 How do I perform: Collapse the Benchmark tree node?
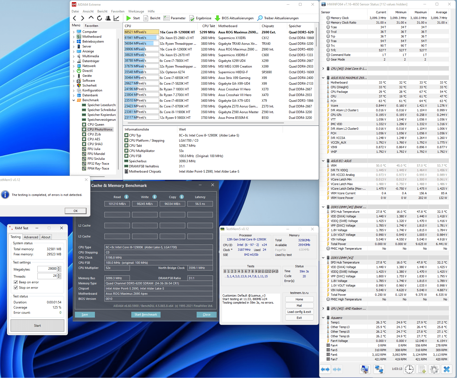coord(73,100)
